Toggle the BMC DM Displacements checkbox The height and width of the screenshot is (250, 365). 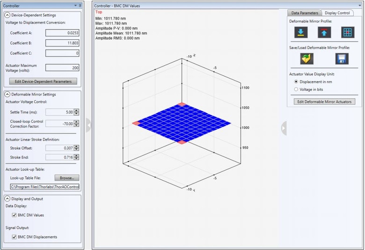click(14, 237)
